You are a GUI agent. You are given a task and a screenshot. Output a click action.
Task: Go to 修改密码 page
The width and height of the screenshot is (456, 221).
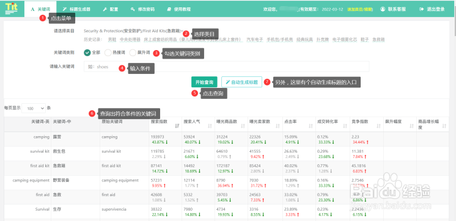pyautogui.click(x=142, y=9)
